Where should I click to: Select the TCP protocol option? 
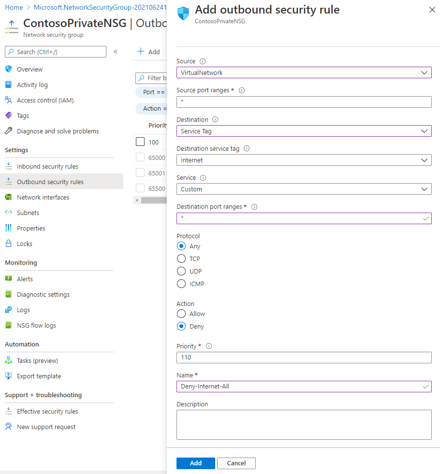[x=181, y=259]
